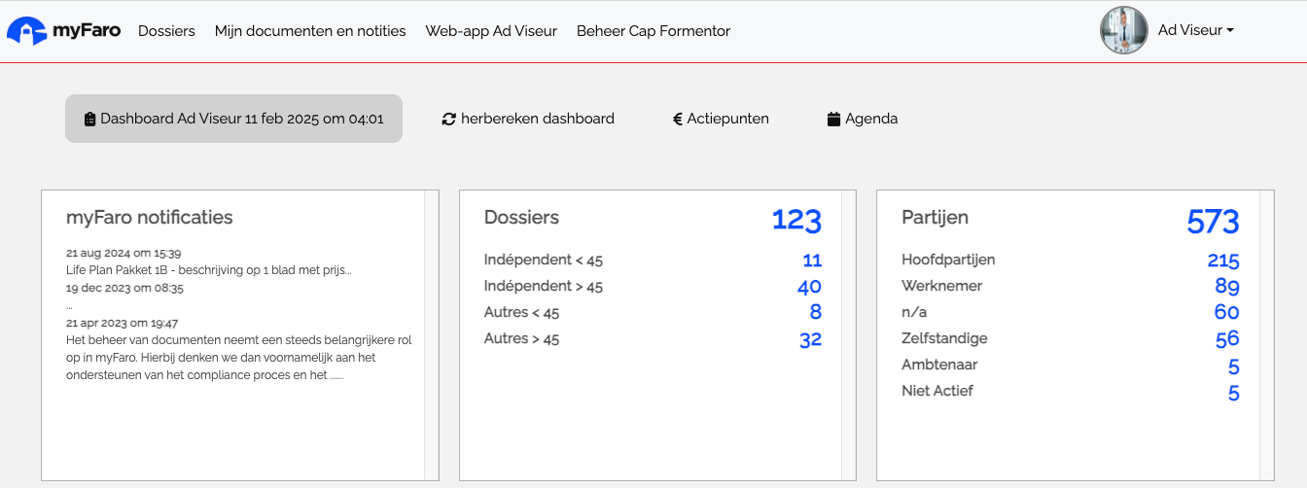
Task: Open Beheer Cap Formentor menu
Action: 653,31
